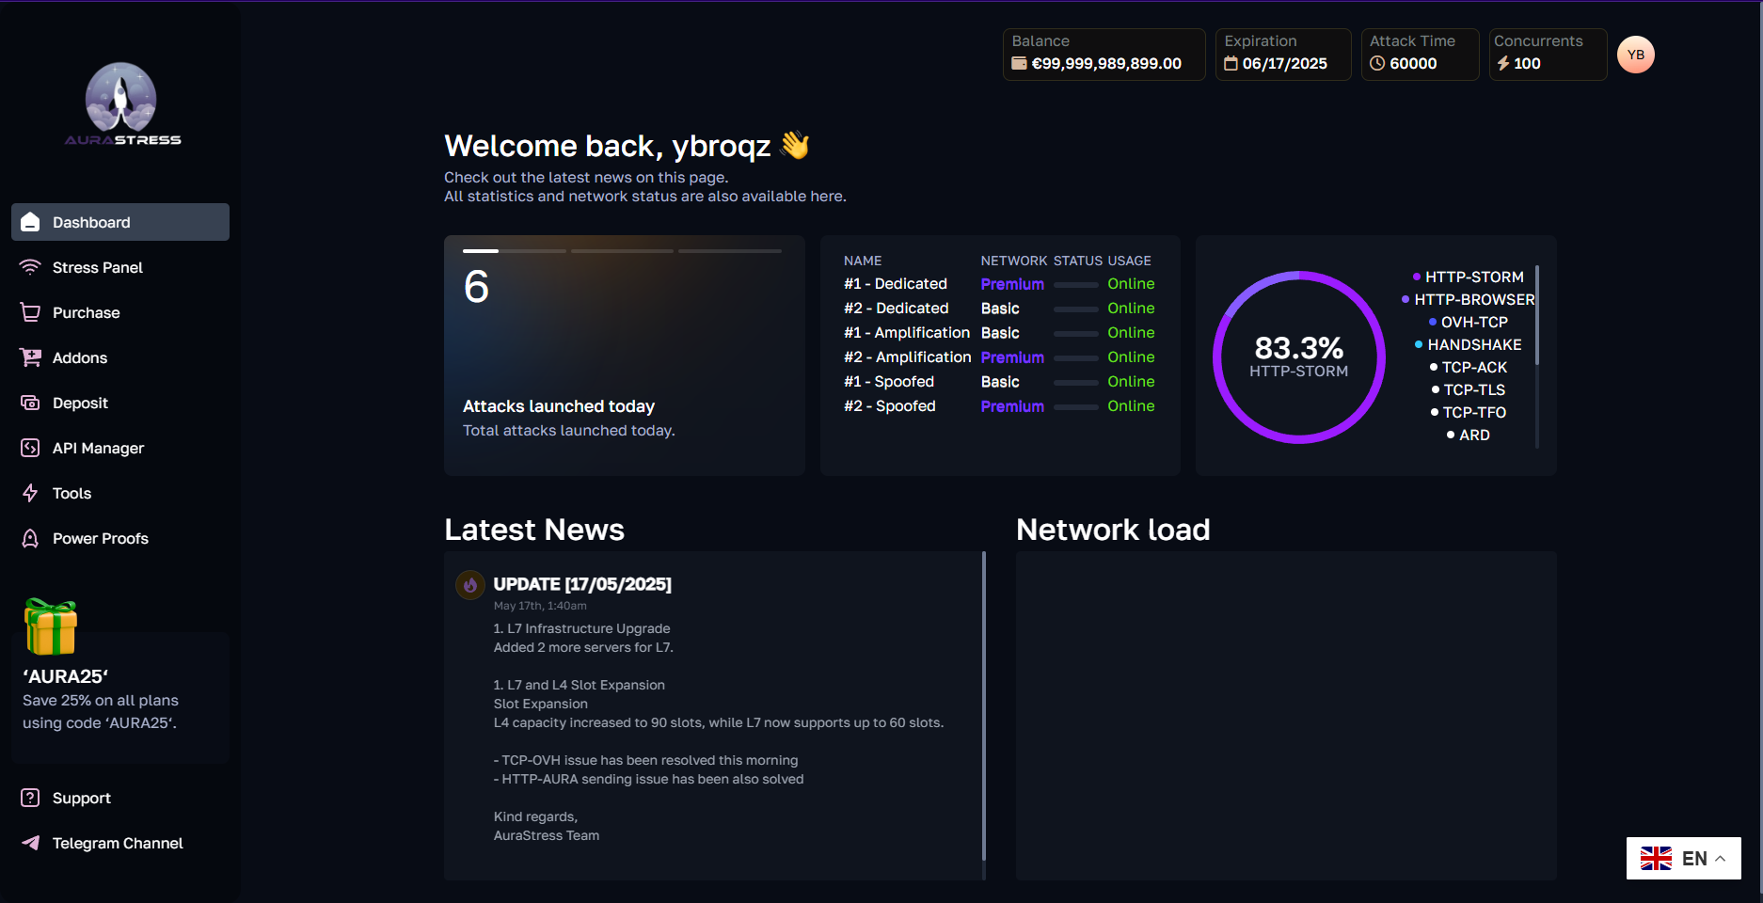Click the flame icon beside UPDATE news post

point(470,585)
